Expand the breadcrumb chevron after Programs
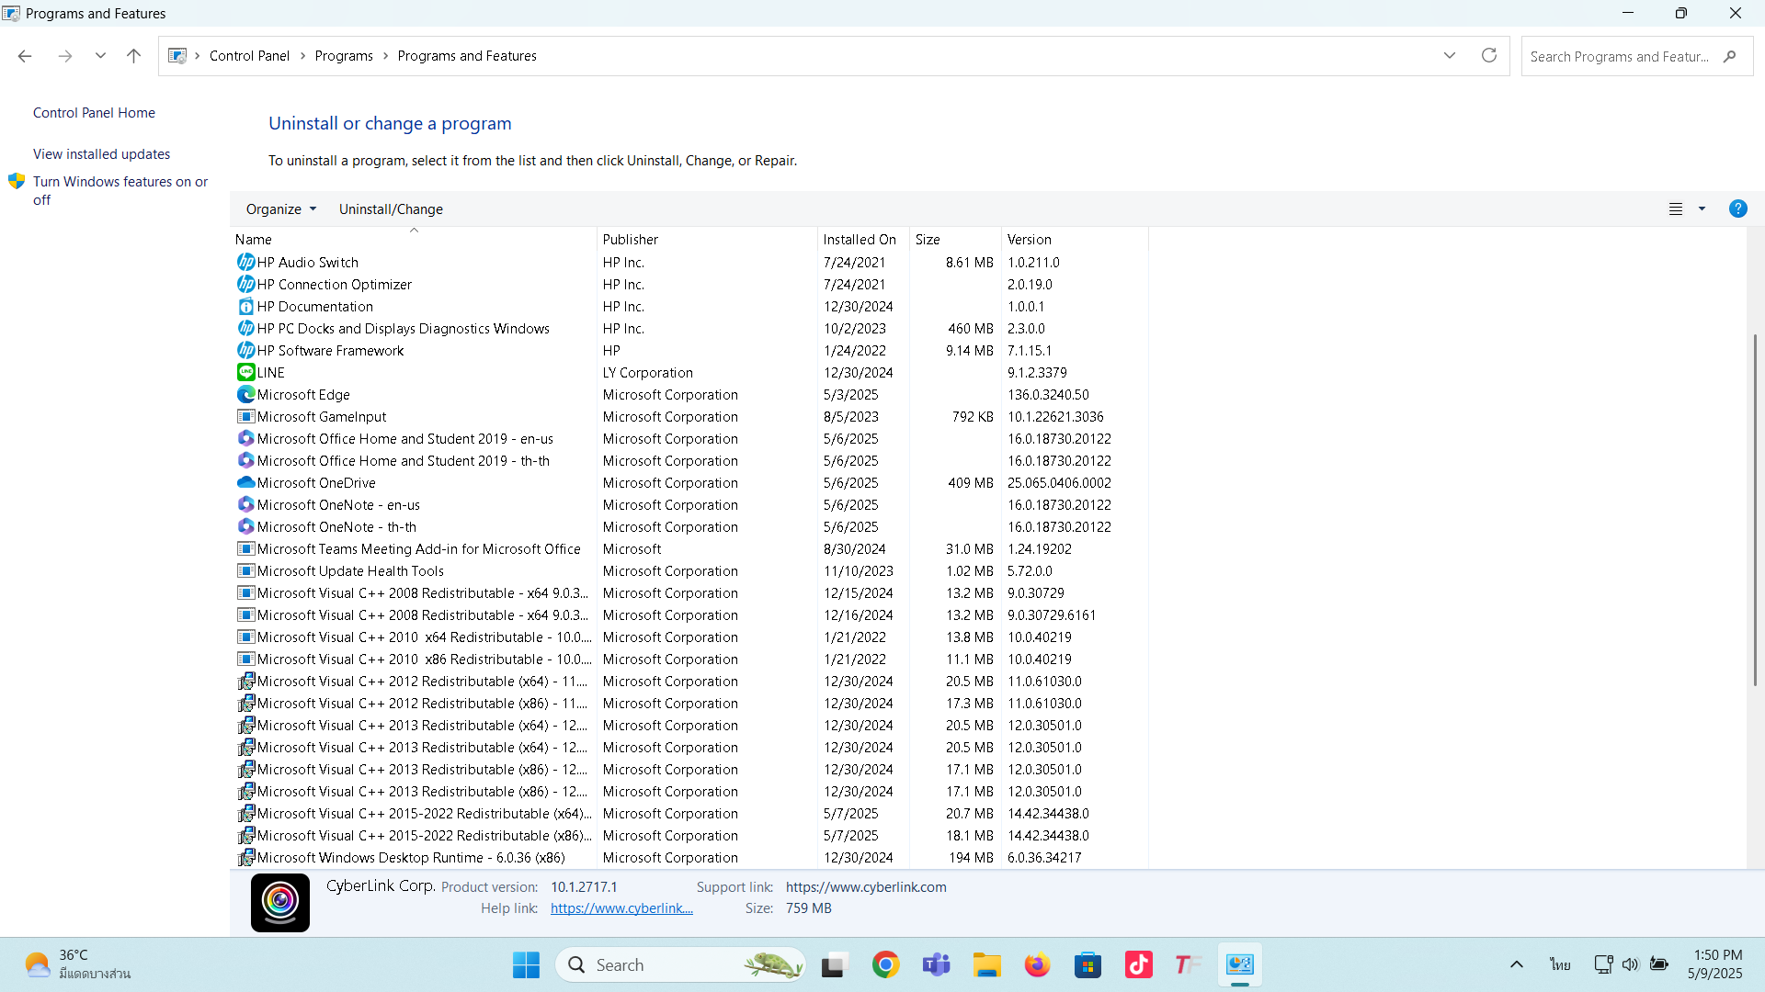The width and height of the screenshot is (1765, 992). 385,56
